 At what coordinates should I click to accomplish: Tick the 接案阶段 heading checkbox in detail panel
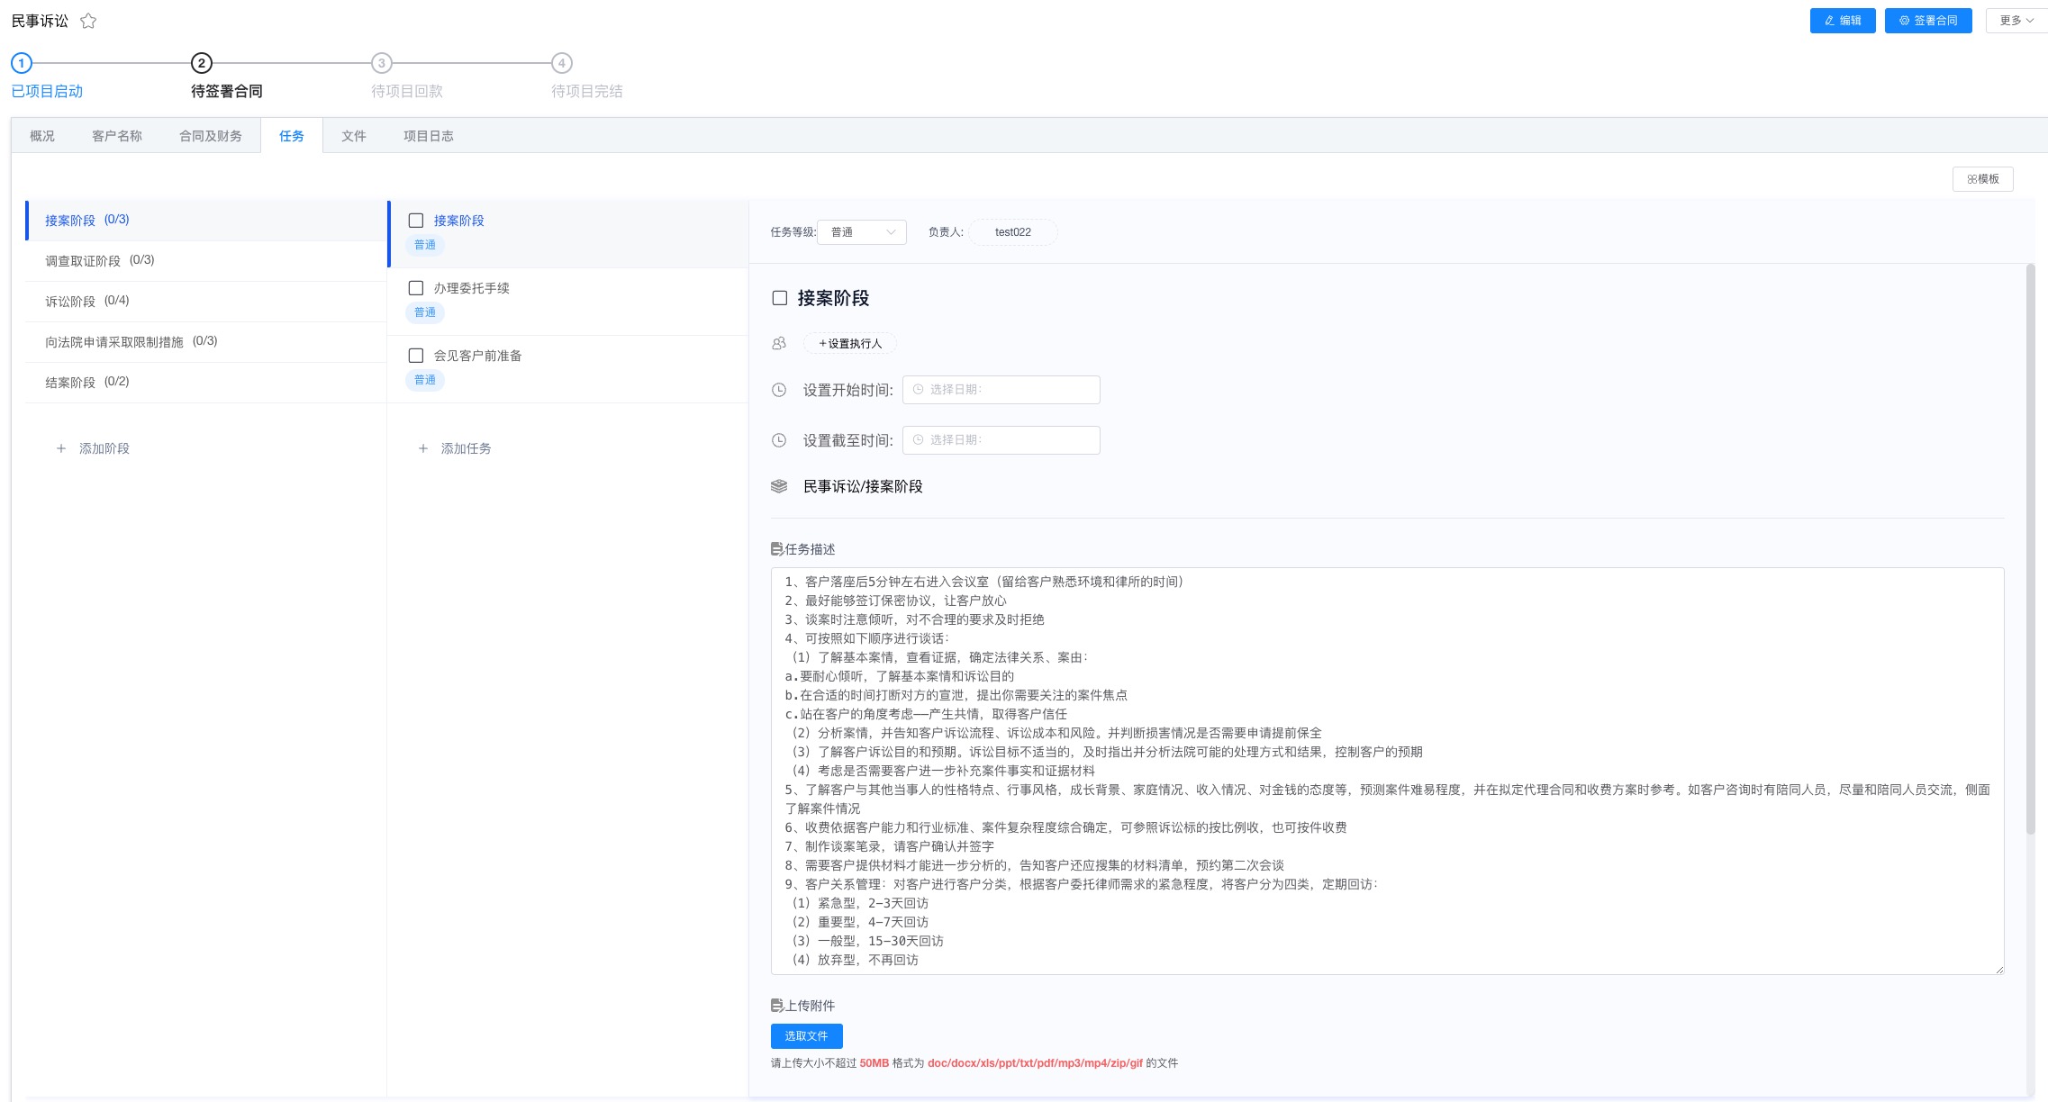pyautogui.click(x=780, y=298)
